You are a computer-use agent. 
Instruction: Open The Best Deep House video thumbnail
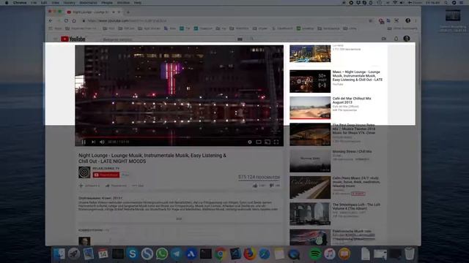tap(310, 134)
